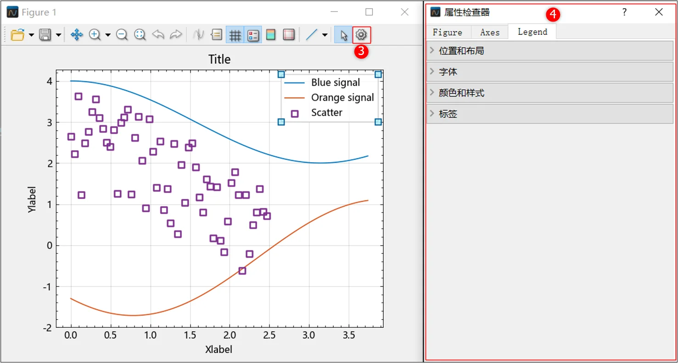Click the 属性检查器 window title icon
Image resolution: width=678 pixels, height=363 pixels.
(x=436, y=12)
